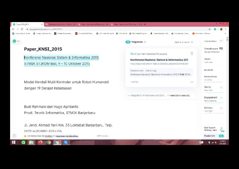The width and height of the screenshot is (239, 169).
Task: Click the help question mark icon
Action: [14, 136]
